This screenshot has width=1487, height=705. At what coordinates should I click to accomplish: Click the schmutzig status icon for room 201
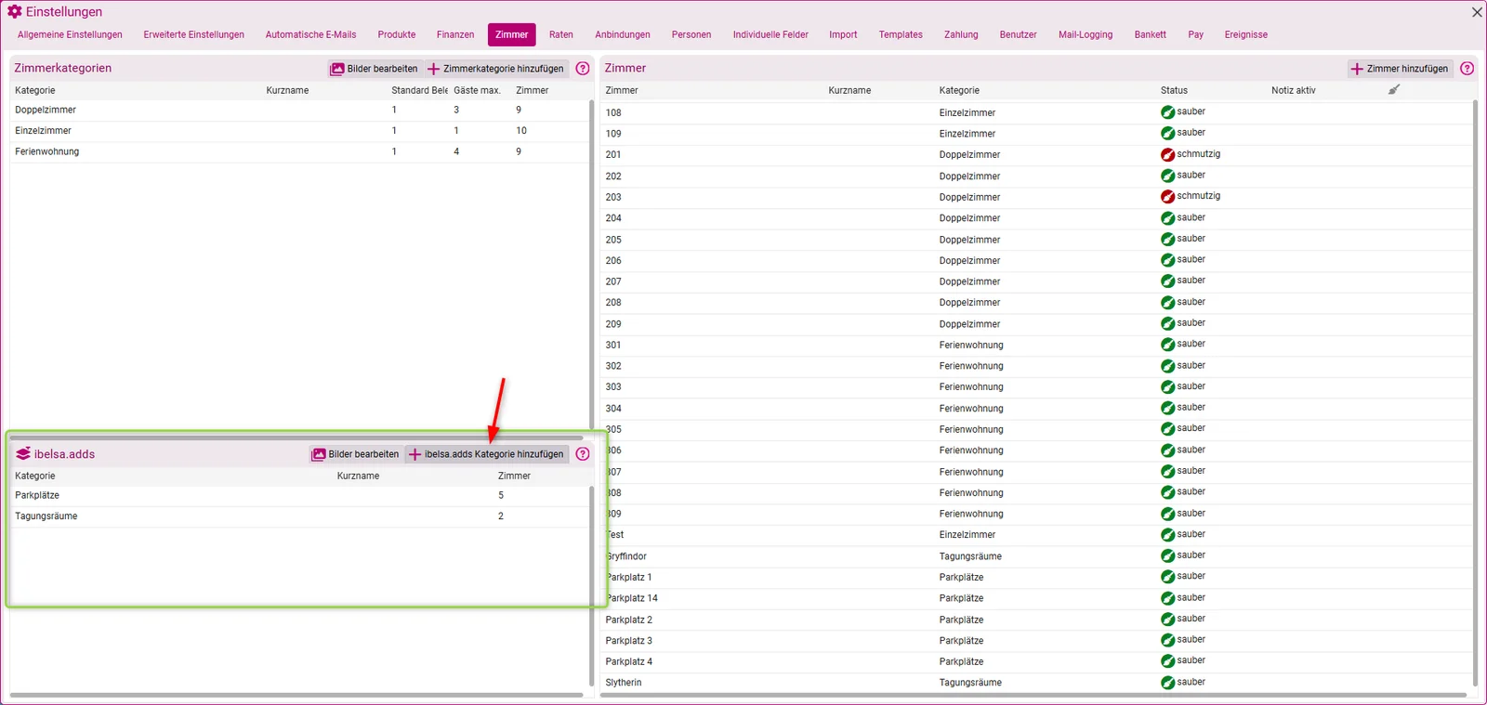pos(1167,154)
